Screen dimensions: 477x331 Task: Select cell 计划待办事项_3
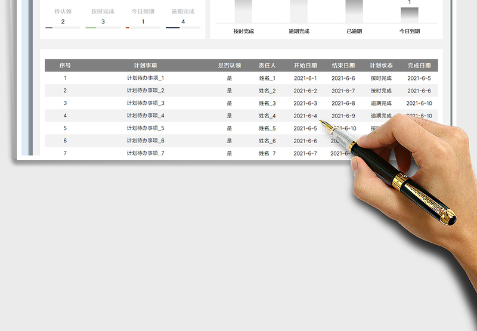click(x=145, y=103)
